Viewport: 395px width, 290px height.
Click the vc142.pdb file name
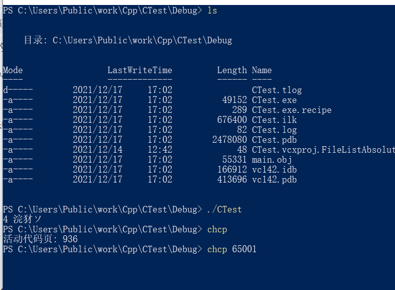pyautogui.click(x=274, y=180)
